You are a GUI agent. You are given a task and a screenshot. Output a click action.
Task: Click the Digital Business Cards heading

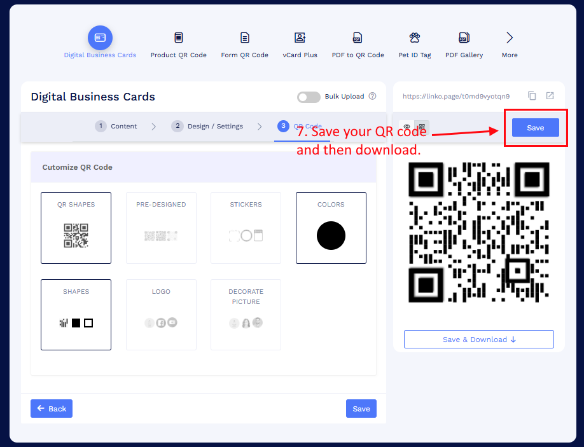point(93,97)
